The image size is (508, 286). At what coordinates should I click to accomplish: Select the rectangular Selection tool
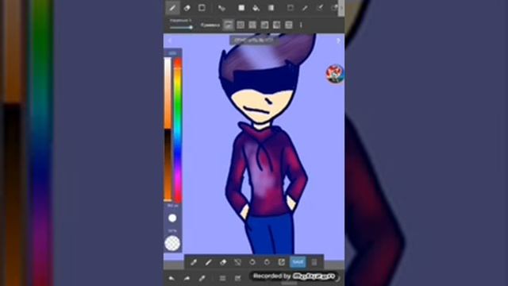pyautogui.click(x=291, y=8)
